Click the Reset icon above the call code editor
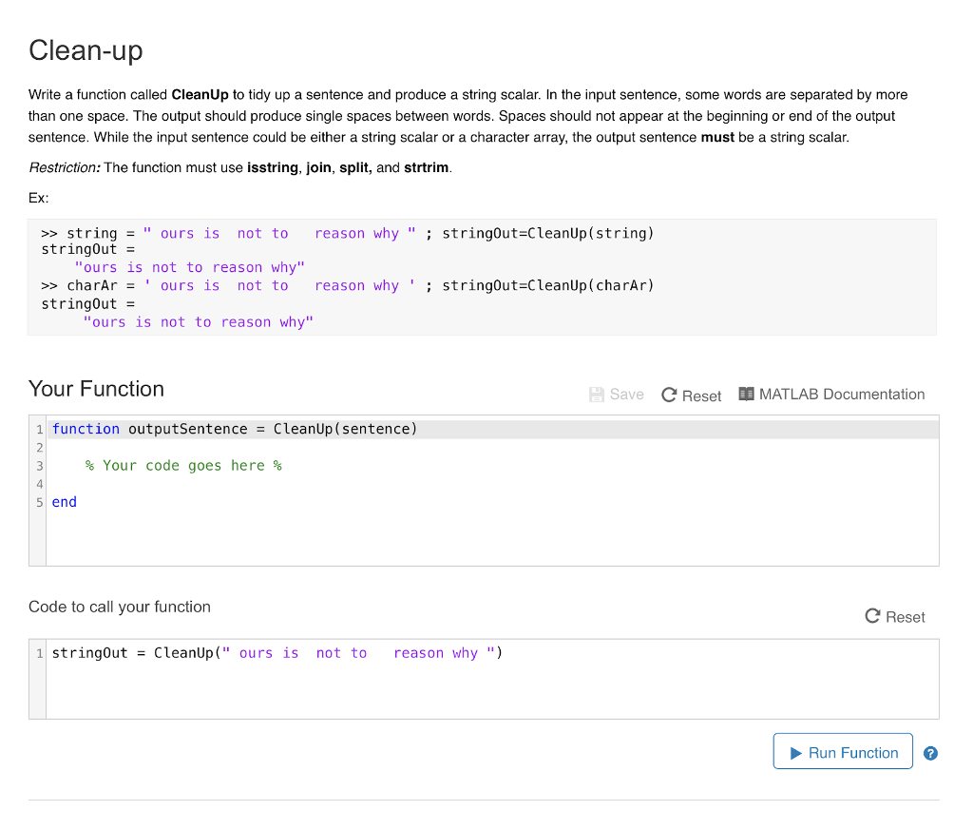 click(x=871, y=616)
